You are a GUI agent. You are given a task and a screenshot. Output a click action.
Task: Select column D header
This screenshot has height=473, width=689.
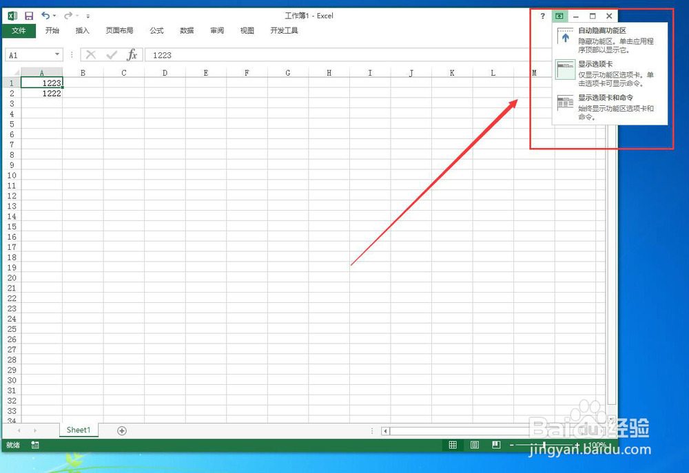tap(165, 72)
